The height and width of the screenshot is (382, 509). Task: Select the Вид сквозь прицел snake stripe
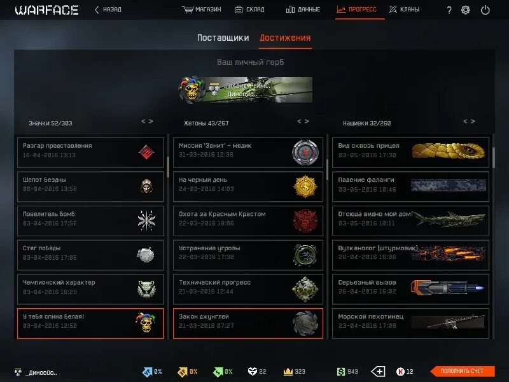[x=448, y=151]
